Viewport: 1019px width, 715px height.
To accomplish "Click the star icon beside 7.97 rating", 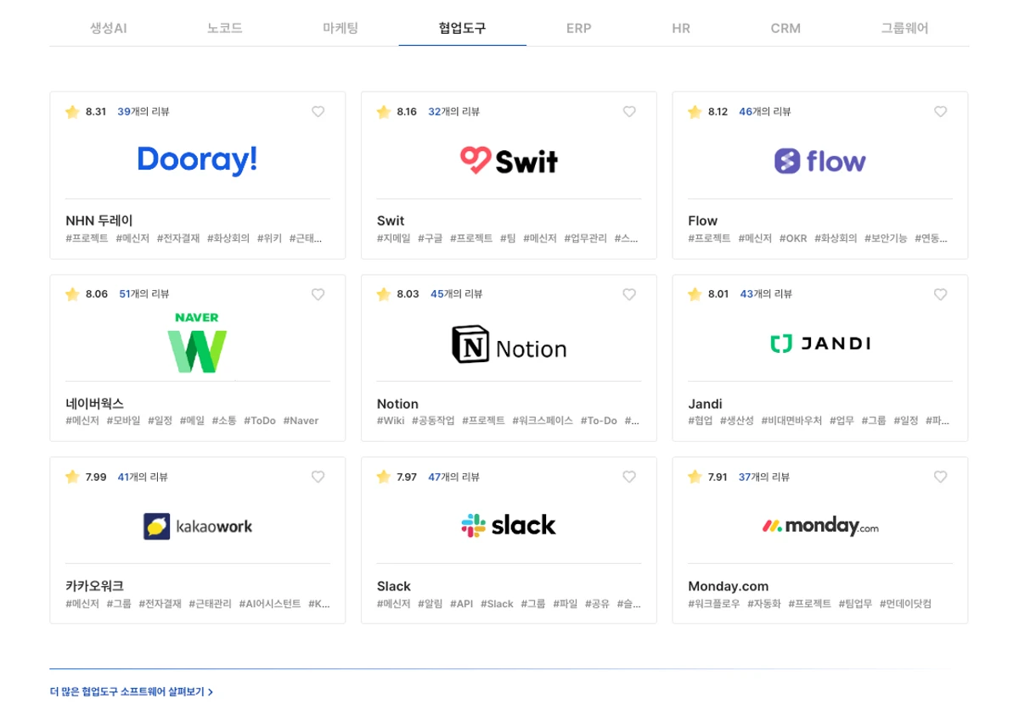I will coord(383,477).
